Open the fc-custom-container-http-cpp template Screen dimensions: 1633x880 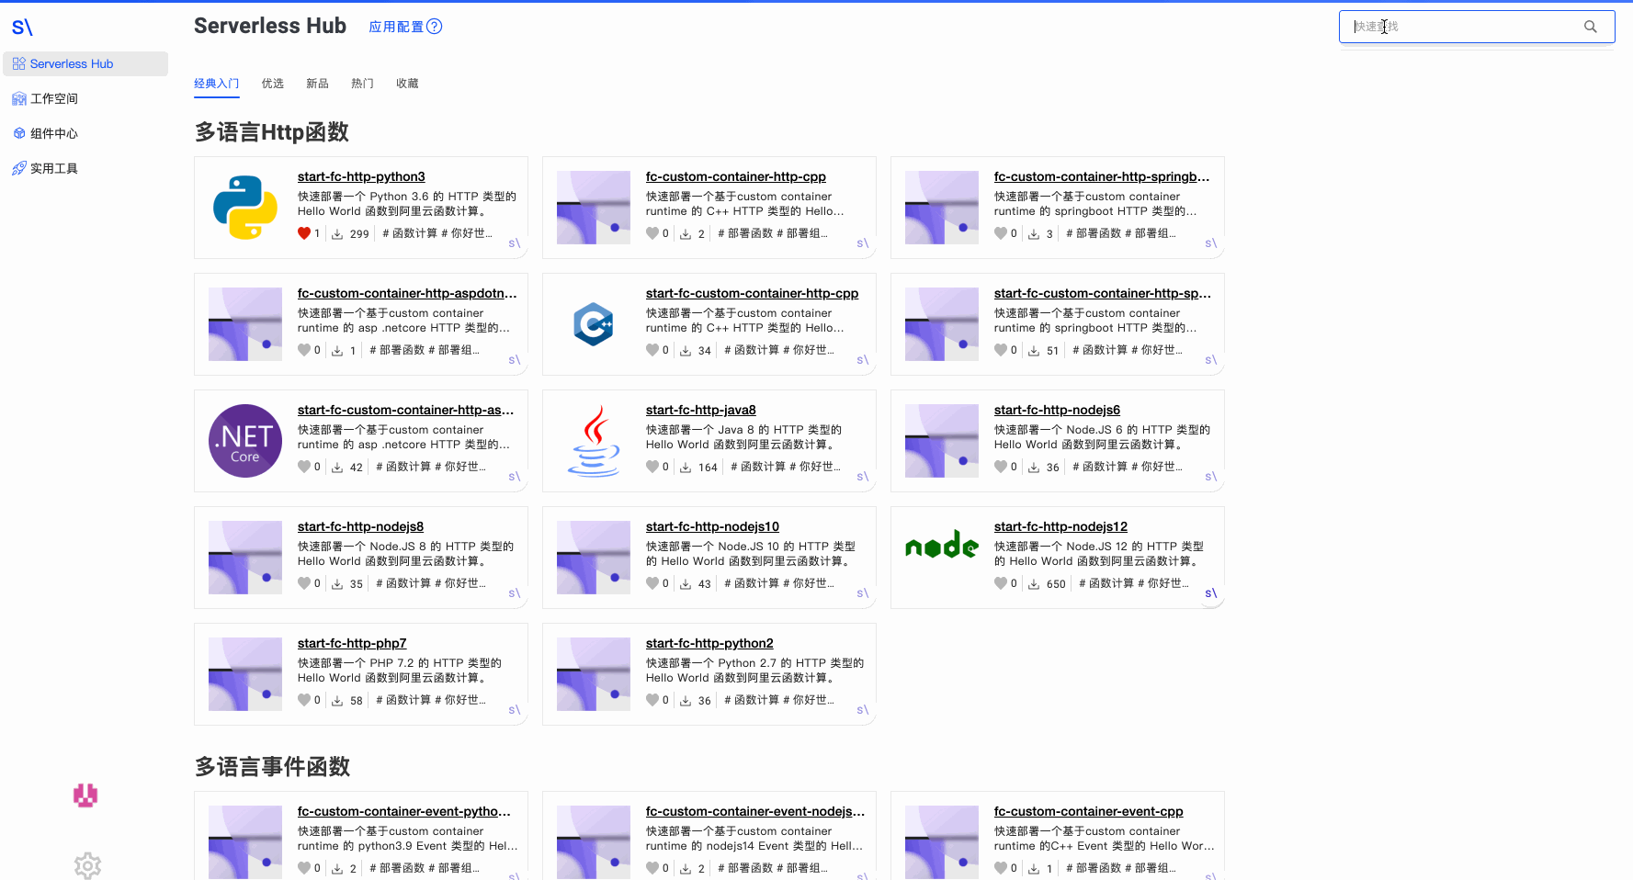coord(735,176)
